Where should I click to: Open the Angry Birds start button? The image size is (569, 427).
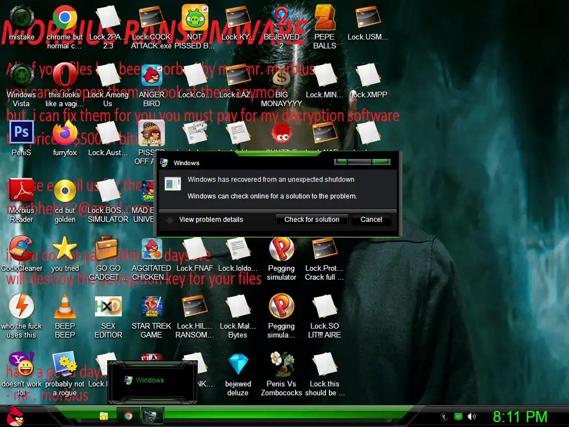coord(15,416)
